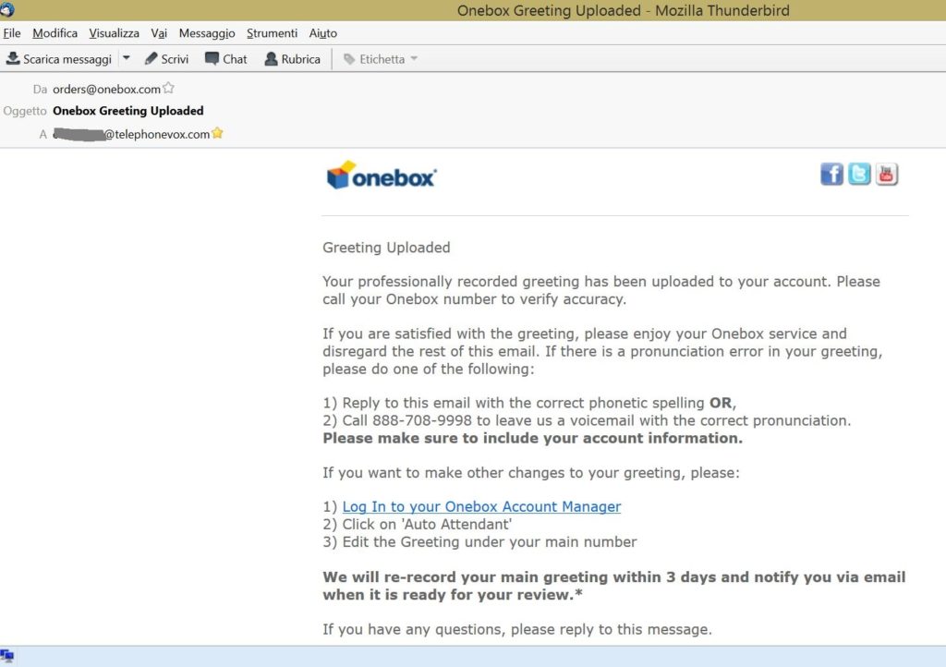Open the YouTube icon link
Image resolution: width=946 pixels, height=667 pixels.
887,174
